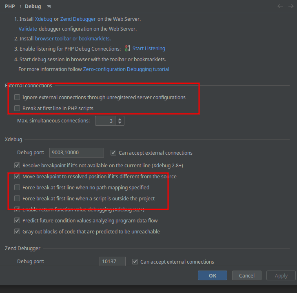The height and width of the screenshot is (293, 297).
Task: Toggle Gray out unreachable code blocks checkbox
Action: tap(17, 231)
